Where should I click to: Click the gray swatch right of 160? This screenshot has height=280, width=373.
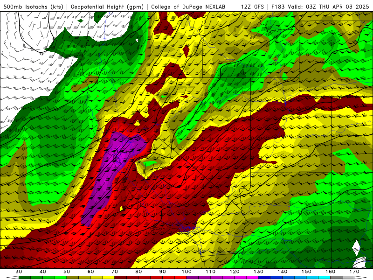tap(337, 278)
